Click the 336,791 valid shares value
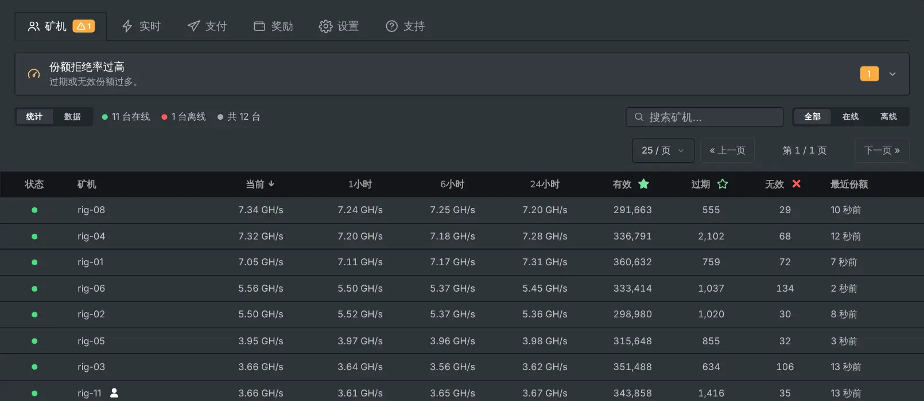 coord(632,237)
